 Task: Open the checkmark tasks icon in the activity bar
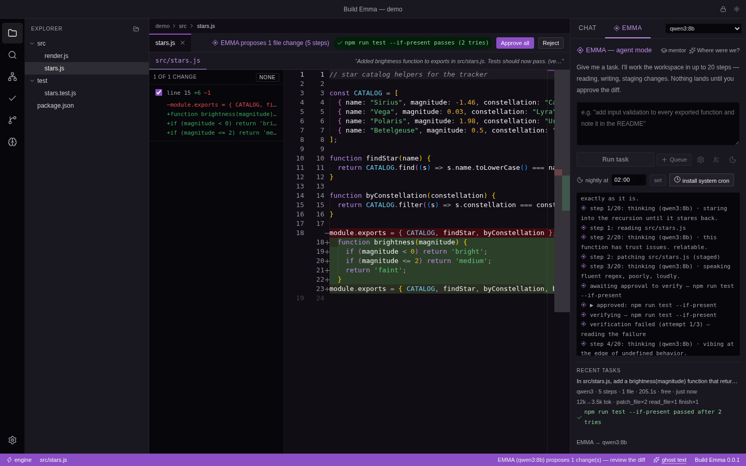point(12,98)
